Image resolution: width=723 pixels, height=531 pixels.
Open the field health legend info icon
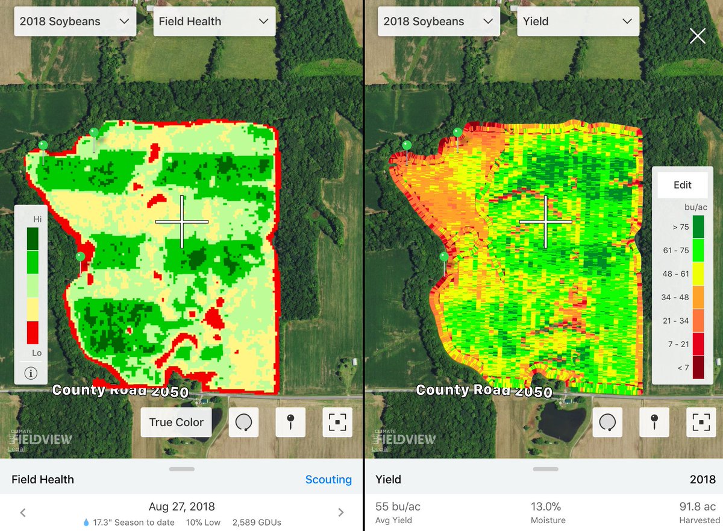tap(31, 373)
